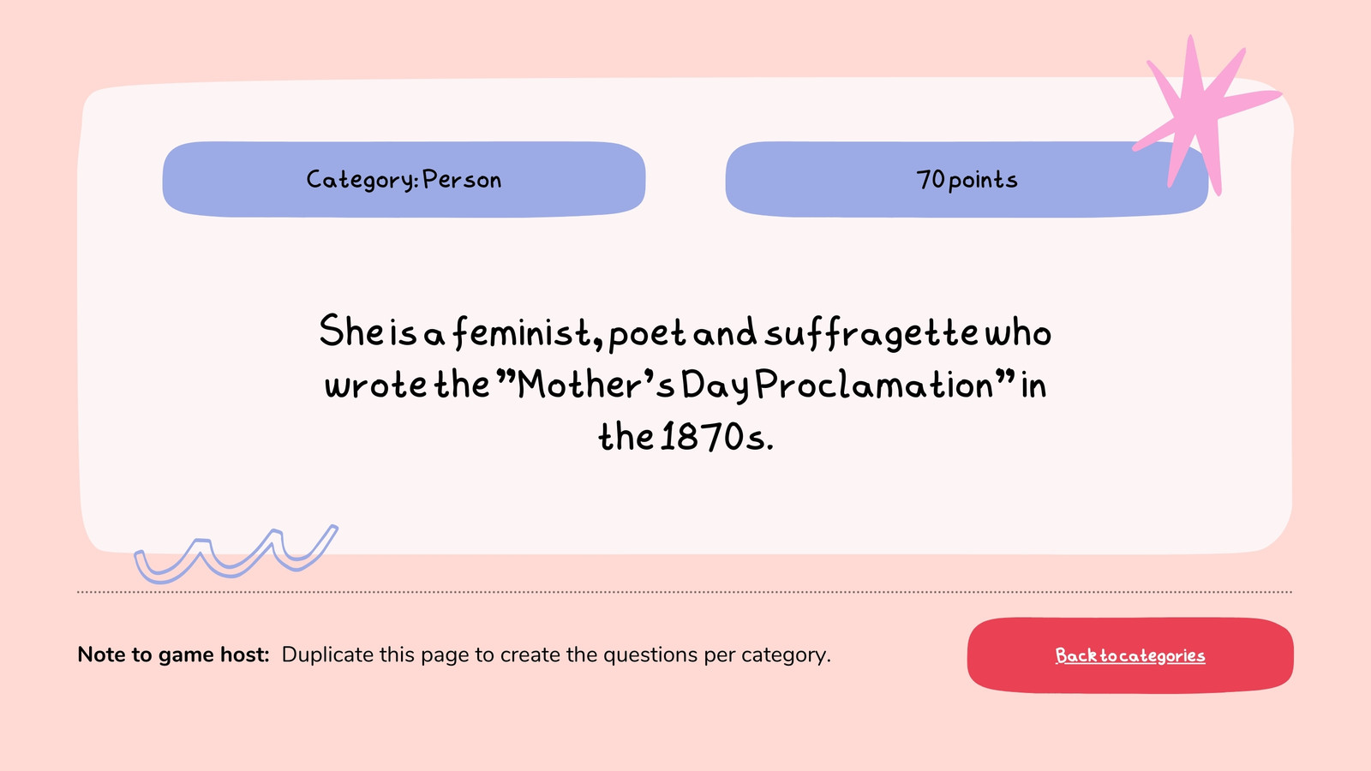Select the Category: Person label

[x=404, y=179]
